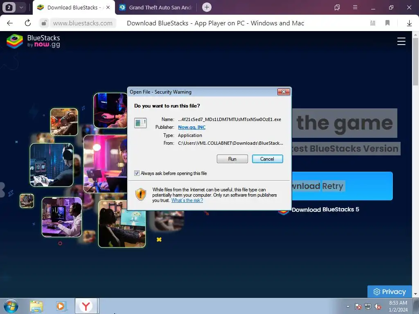This screenshot has height=314, width=419.
Task: Switch to Grand Theft Auto San Andreas tab
Action: pyautogui.click(x=156, y=7)
